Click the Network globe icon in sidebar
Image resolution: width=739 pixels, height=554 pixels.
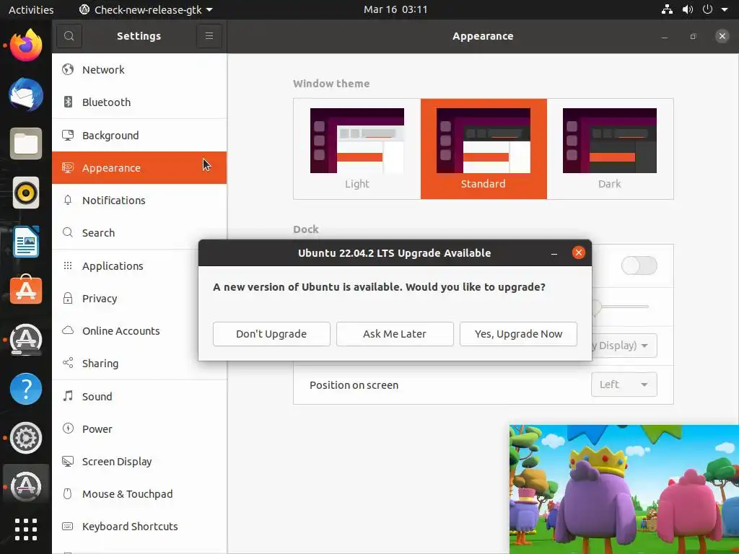click(68, 69)
